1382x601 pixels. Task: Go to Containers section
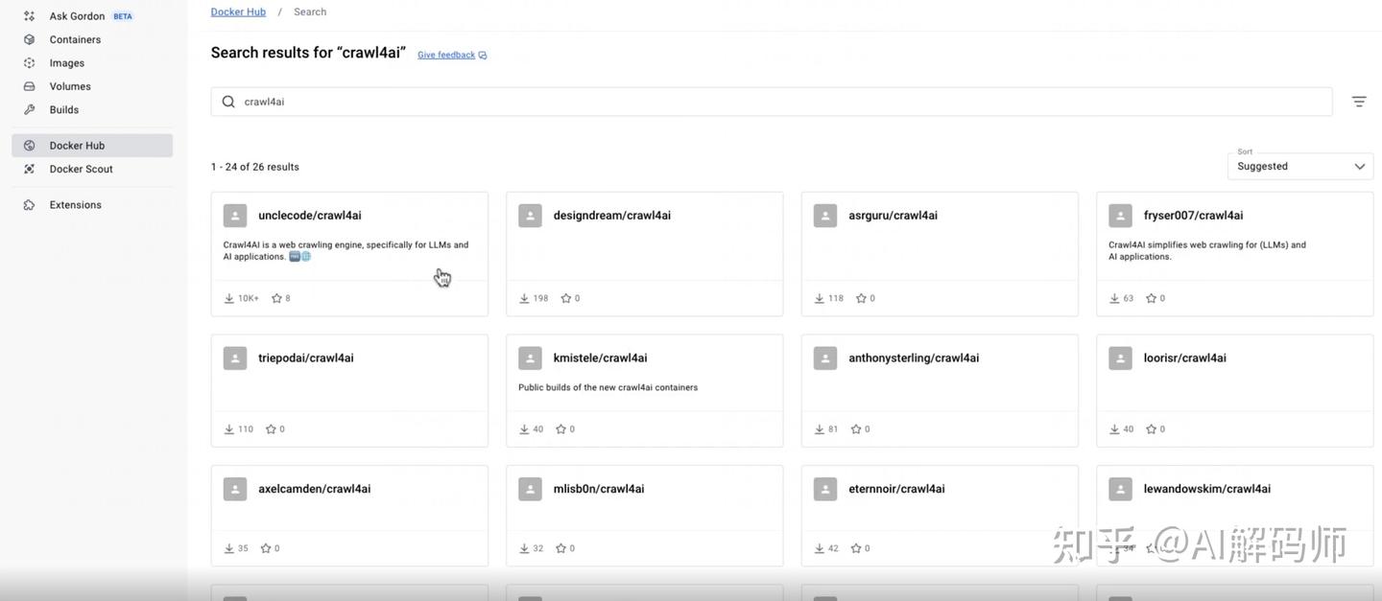92,39
